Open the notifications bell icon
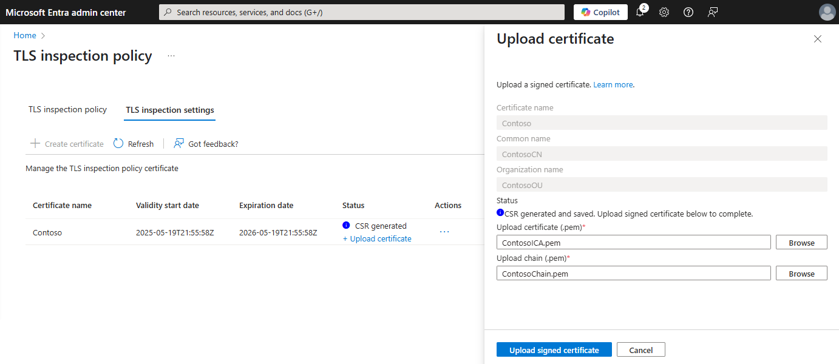Image resolution: width=839 pixels, height=364 pixels. click(x=640, y=12)
